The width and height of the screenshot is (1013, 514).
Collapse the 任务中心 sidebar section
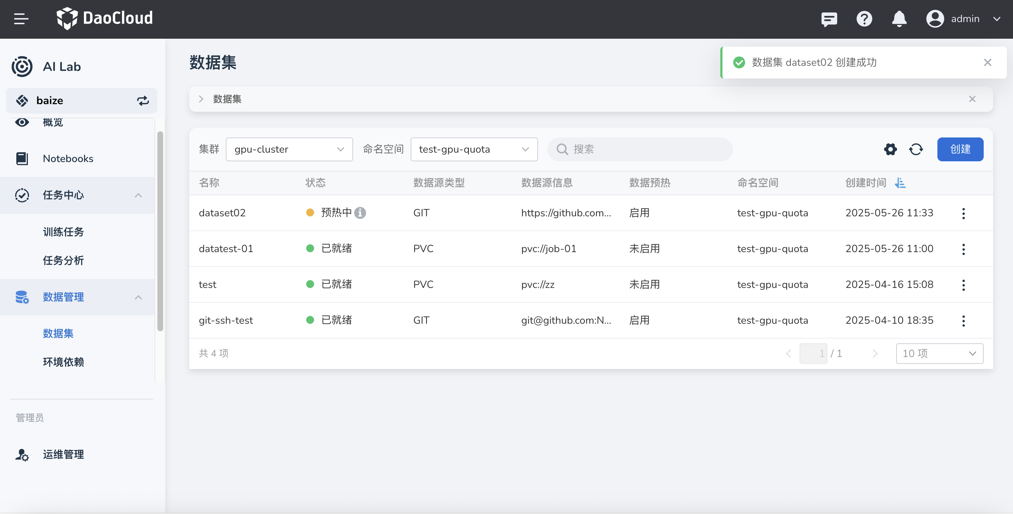coord(138,195)
